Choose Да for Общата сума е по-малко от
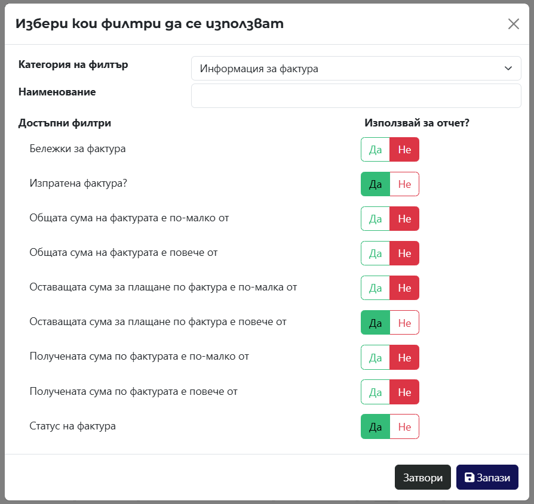 click(x=375, y=219)
